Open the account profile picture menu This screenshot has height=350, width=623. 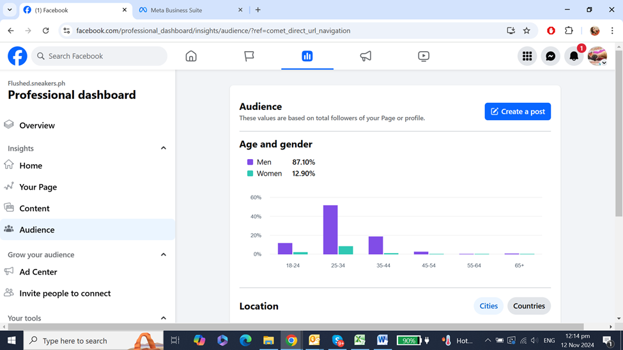click(597, 56)
